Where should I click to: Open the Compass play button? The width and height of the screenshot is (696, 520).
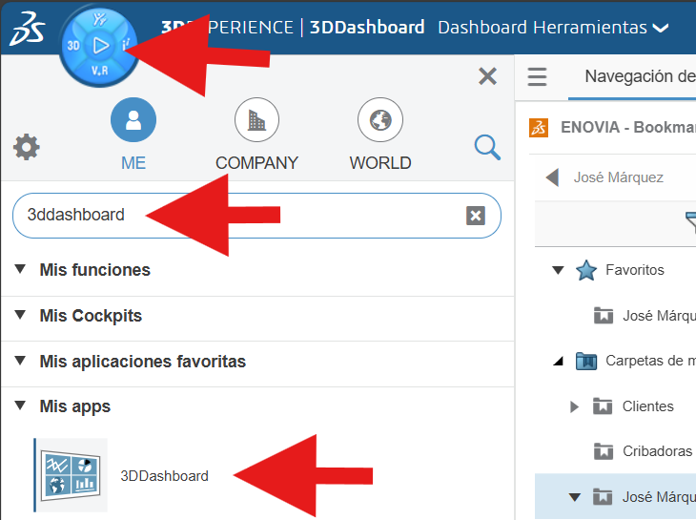pyautogui.click(x=100, y=46)
